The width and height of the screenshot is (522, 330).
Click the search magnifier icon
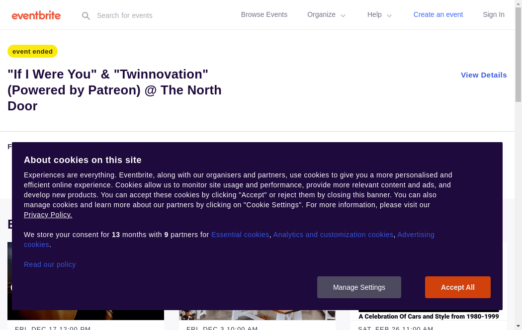(86, 16)
